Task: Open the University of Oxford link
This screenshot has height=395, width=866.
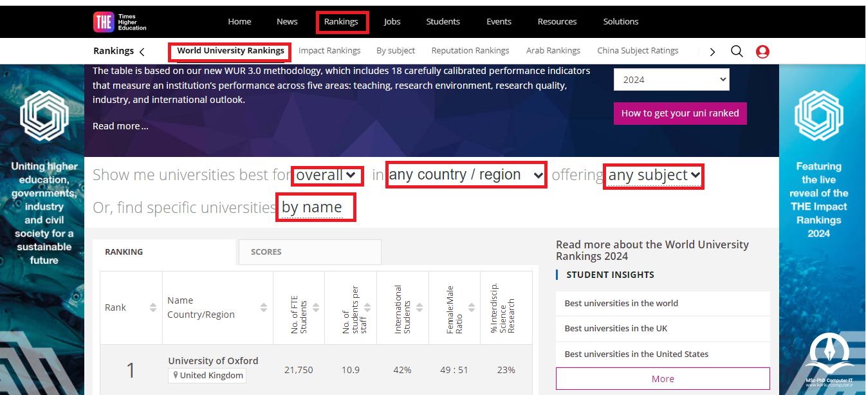Action: tap(214, 361)
